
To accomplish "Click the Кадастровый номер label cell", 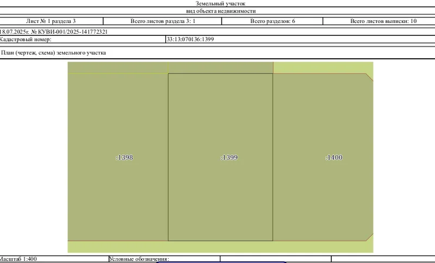I will point(83,39).
